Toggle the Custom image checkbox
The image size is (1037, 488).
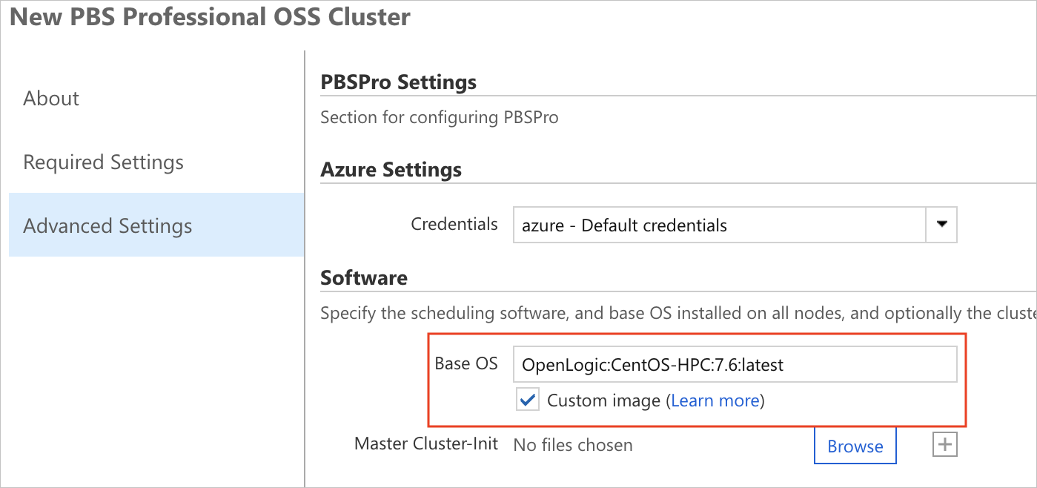529,401
